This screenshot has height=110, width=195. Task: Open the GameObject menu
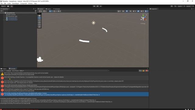coord(16,3)
